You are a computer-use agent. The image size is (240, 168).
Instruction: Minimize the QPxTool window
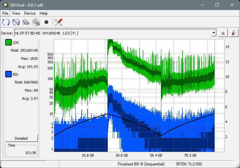[202, 5]
